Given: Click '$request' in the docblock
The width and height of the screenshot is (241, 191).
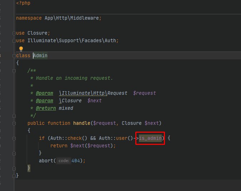Looking at the screenshot, I should point(145,93).
